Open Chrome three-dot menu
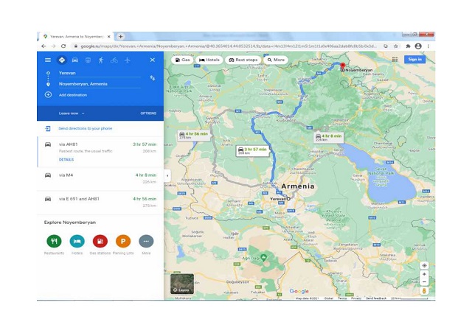This screenshot has height=333, width=472. (428, 46)
